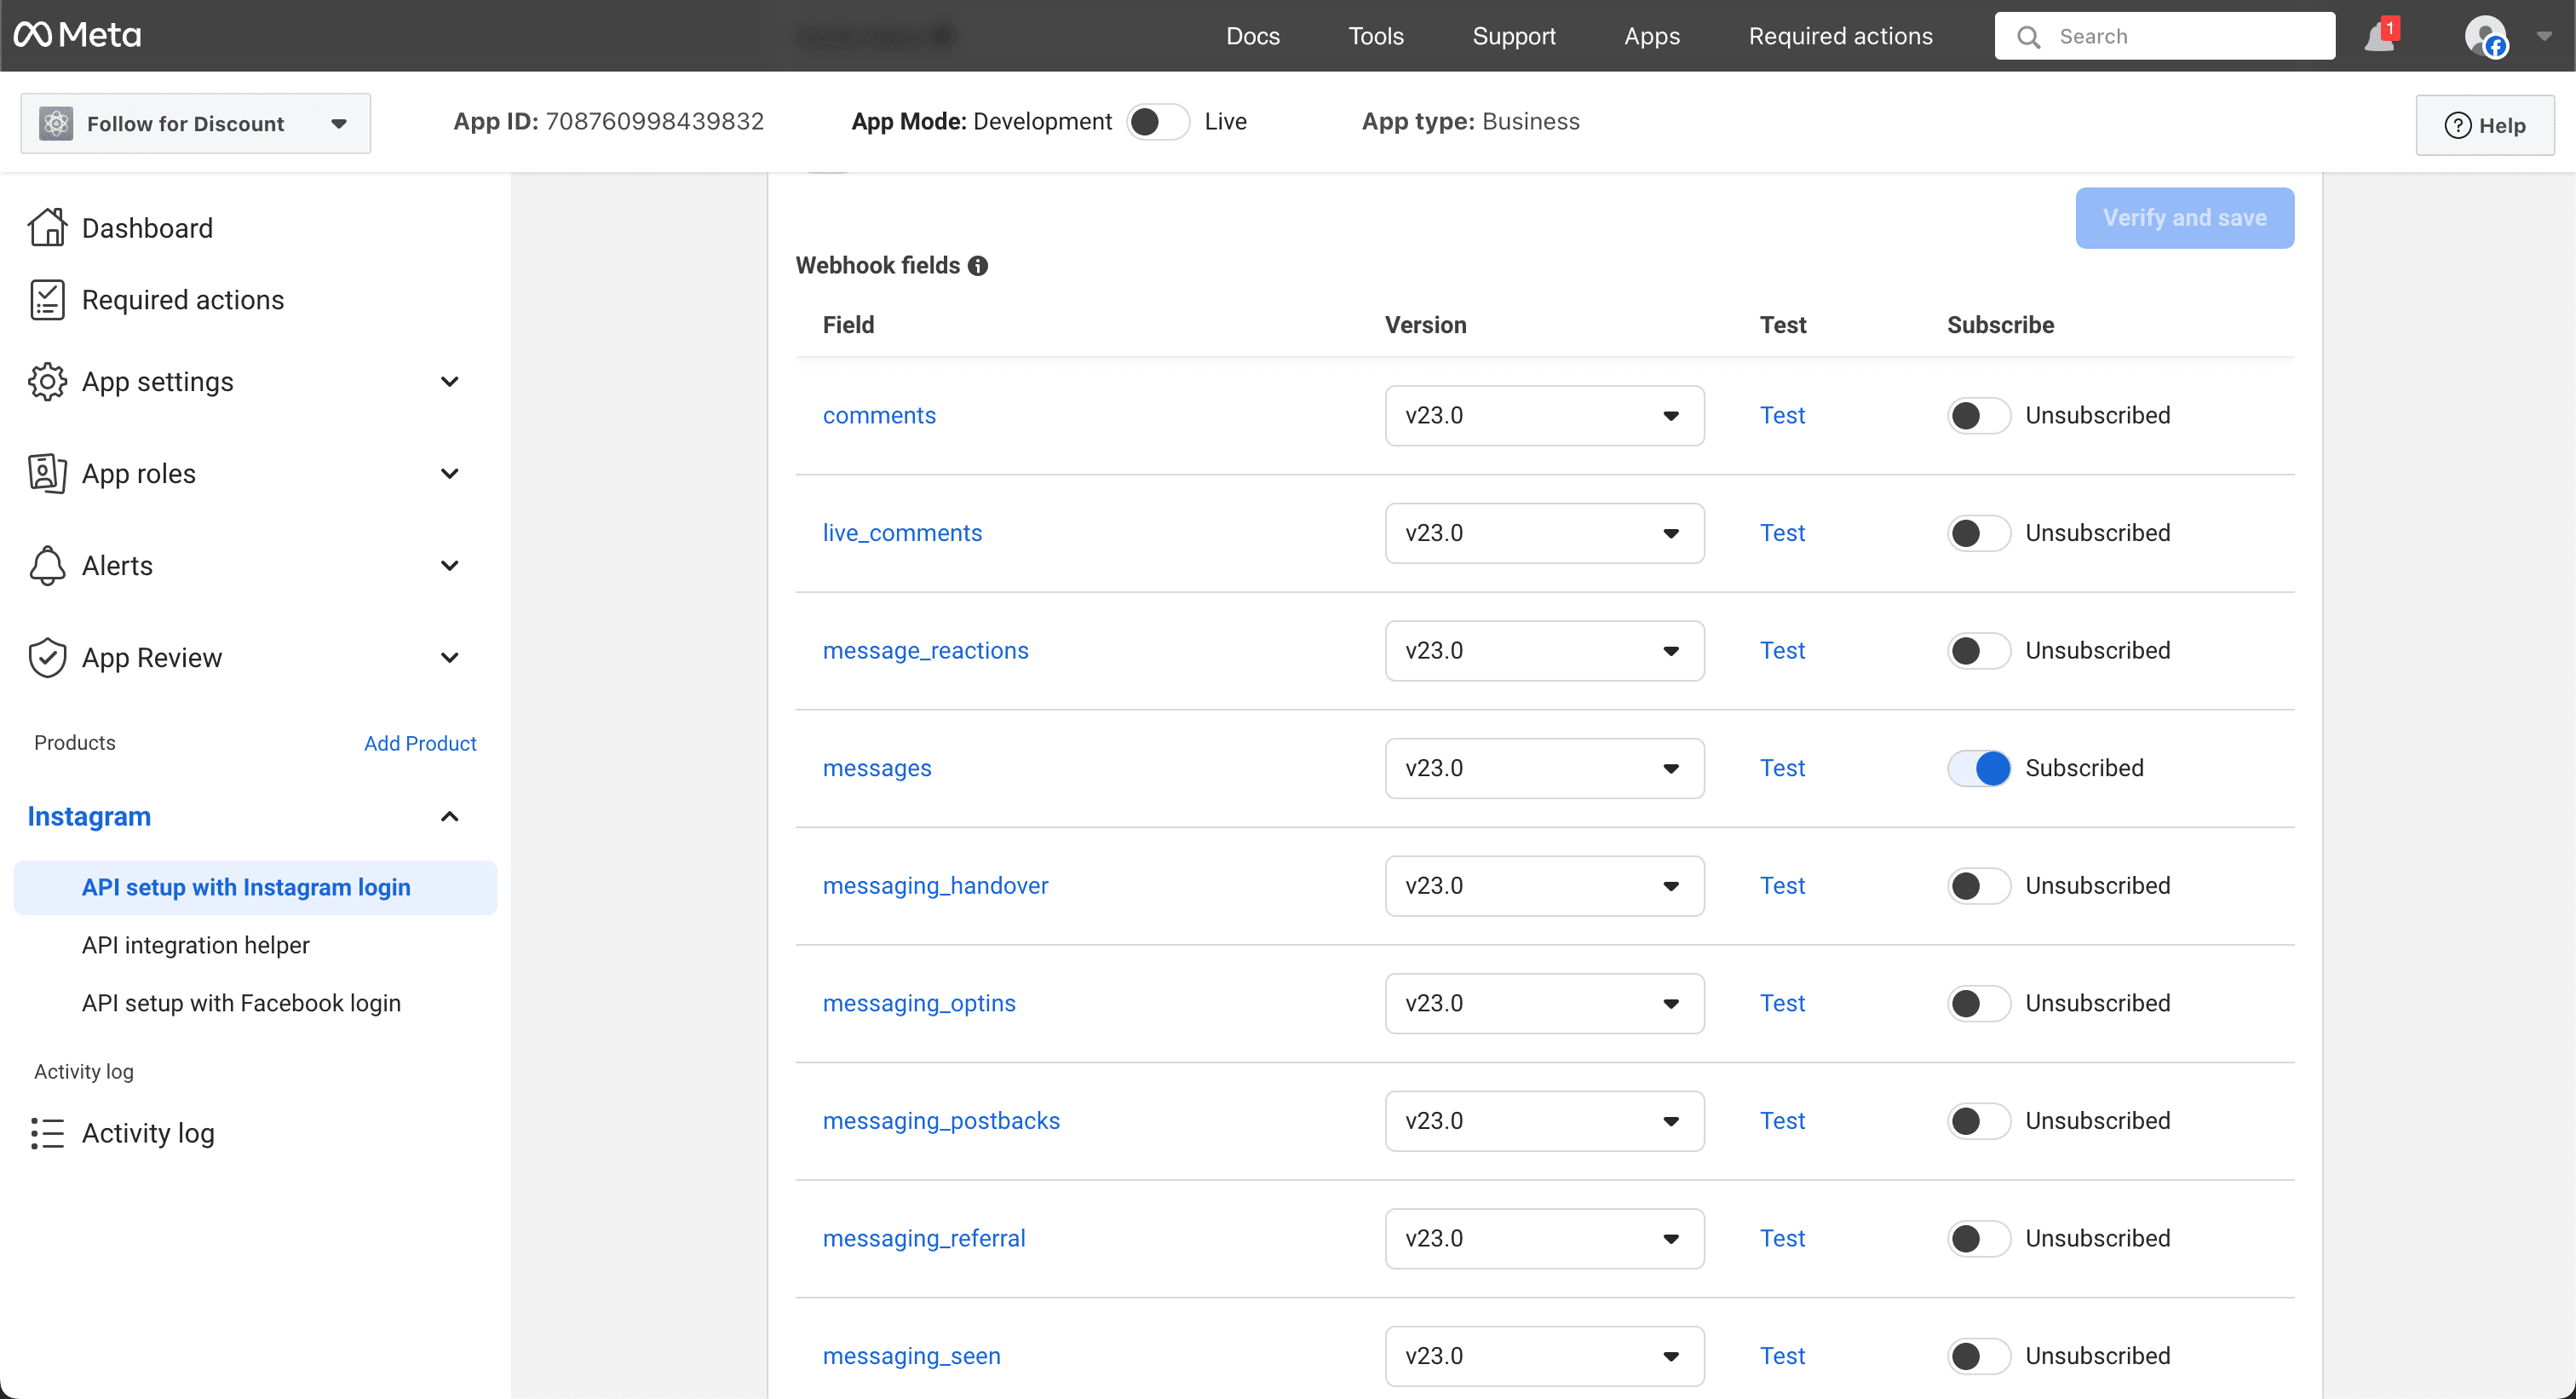
Task: Click the Add Product link
Action: coord(420,743)
